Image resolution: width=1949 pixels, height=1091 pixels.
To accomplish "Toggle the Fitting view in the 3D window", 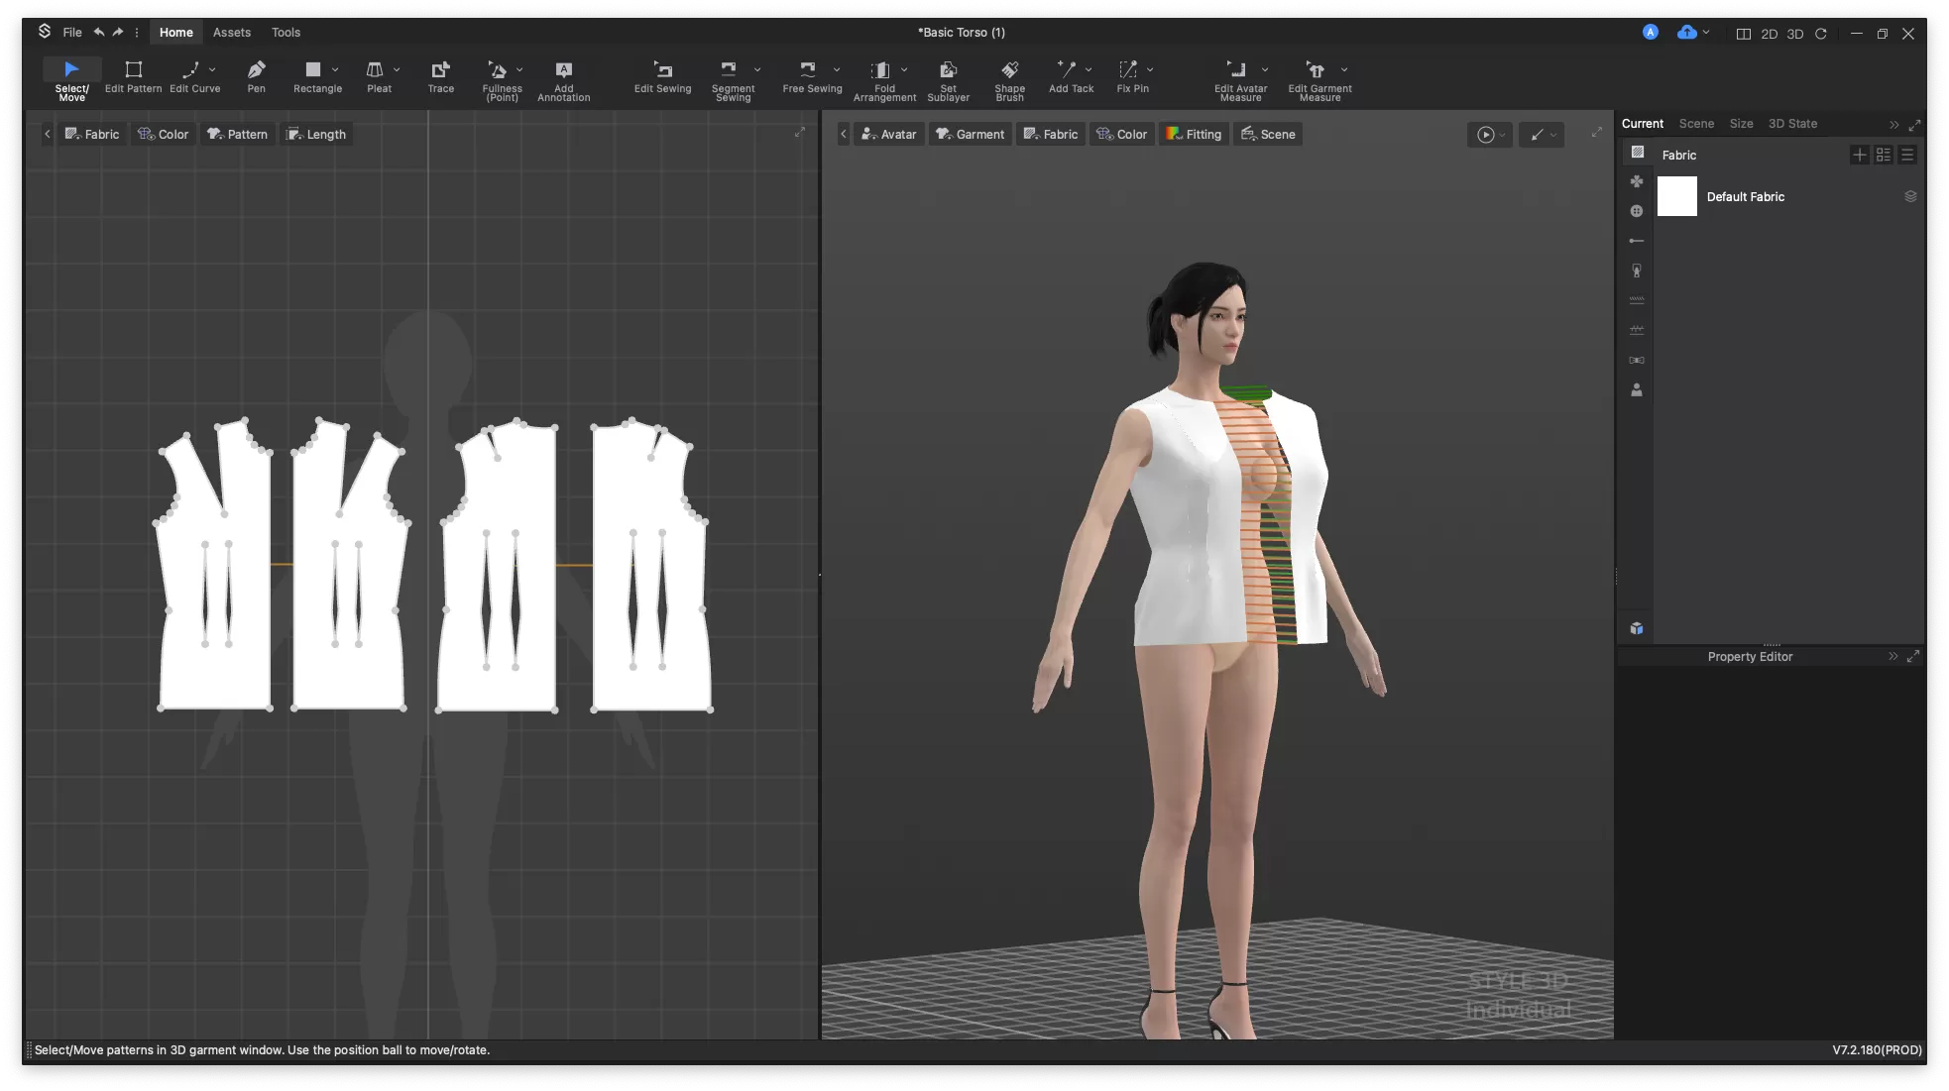I will (1194, 134).
